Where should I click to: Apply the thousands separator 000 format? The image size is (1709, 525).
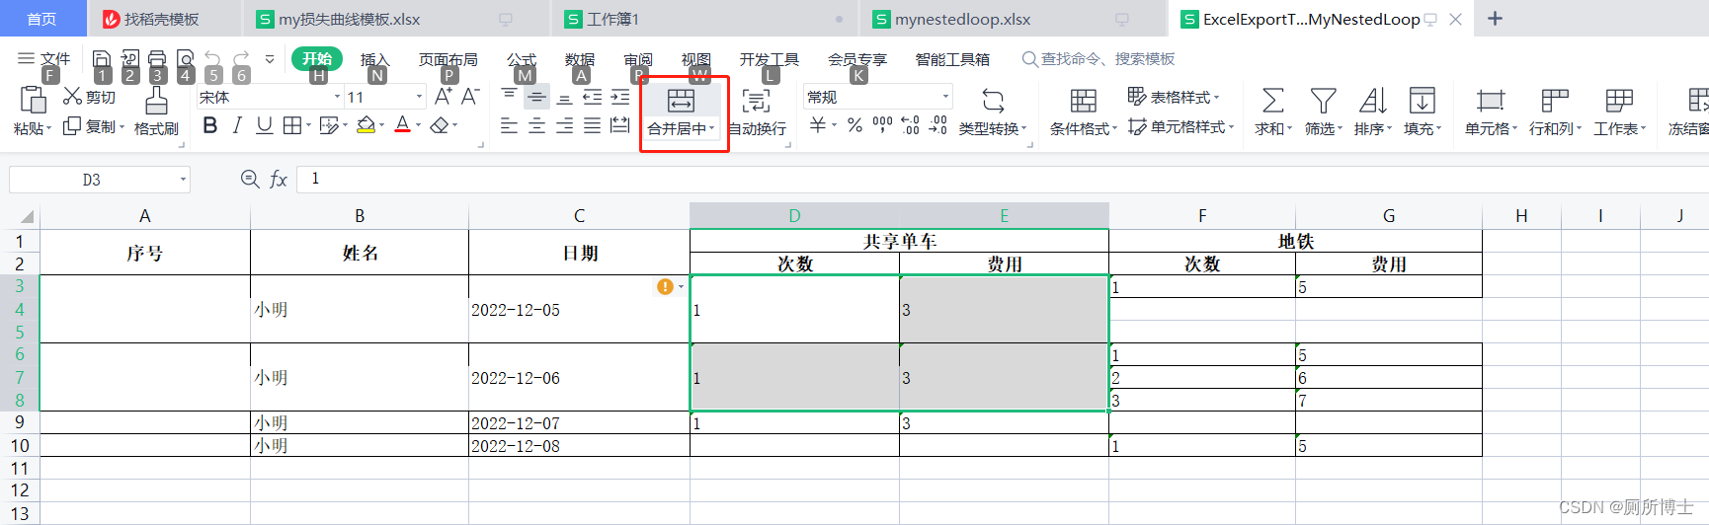click(x=883, y=125)
